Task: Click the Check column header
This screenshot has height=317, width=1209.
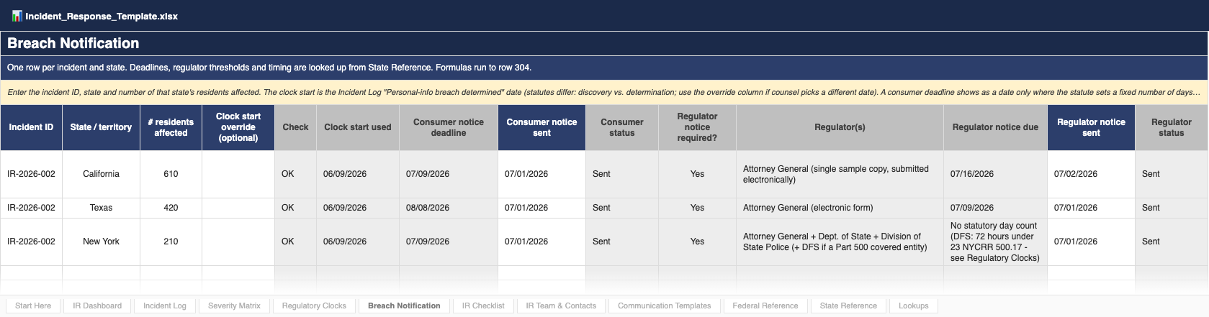Action: point(295,127)
